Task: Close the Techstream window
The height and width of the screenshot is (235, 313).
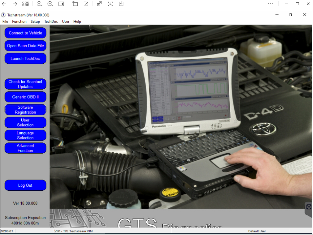Action: pyautogui.click(x=304, y=14)
